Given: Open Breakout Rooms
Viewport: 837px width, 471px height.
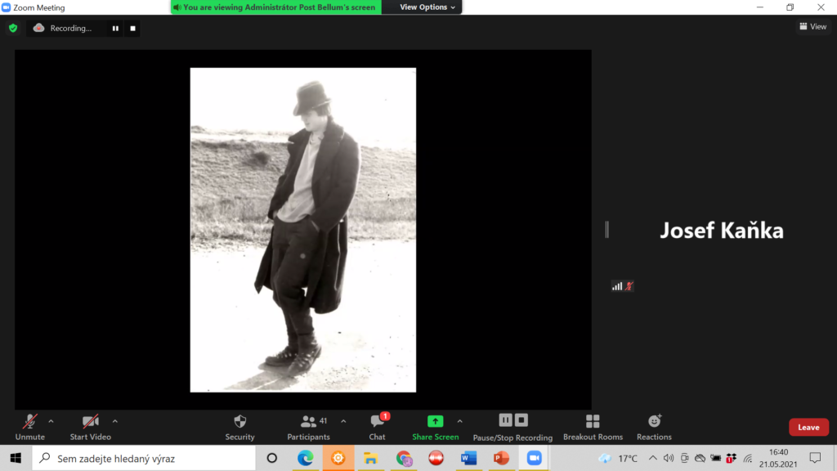Looking at the screenshot, I should pyautogui.click(x=593, y=427).
